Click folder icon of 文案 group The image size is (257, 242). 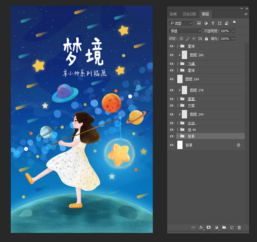coord(182,105)
